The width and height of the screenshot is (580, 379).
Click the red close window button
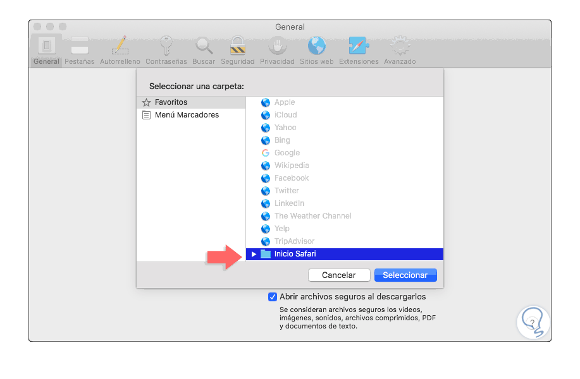[x=37, y=27]
